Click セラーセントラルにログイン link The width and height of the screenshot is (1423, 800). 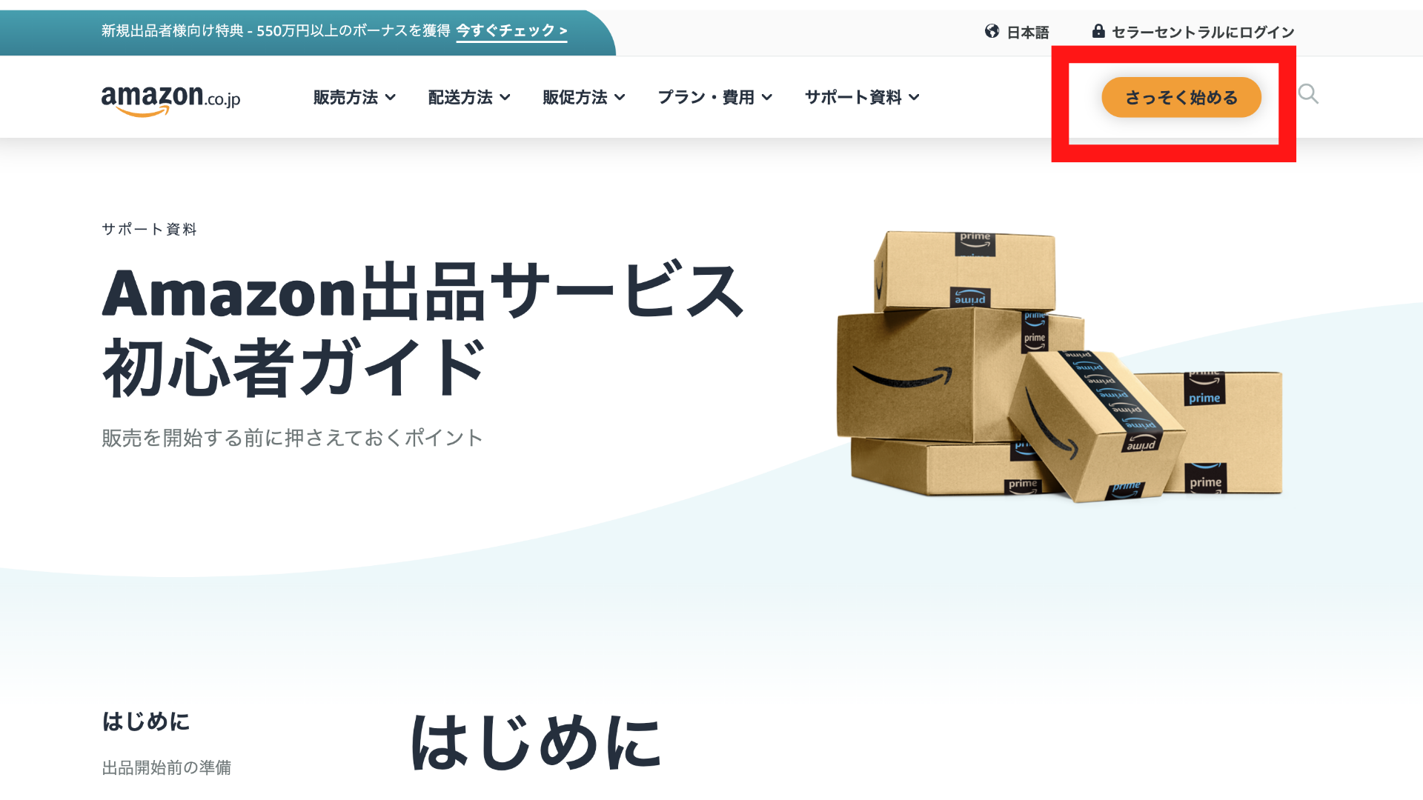[x=1203, y=32]
